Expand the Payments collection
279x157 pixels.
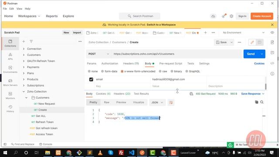click(24, 67)
